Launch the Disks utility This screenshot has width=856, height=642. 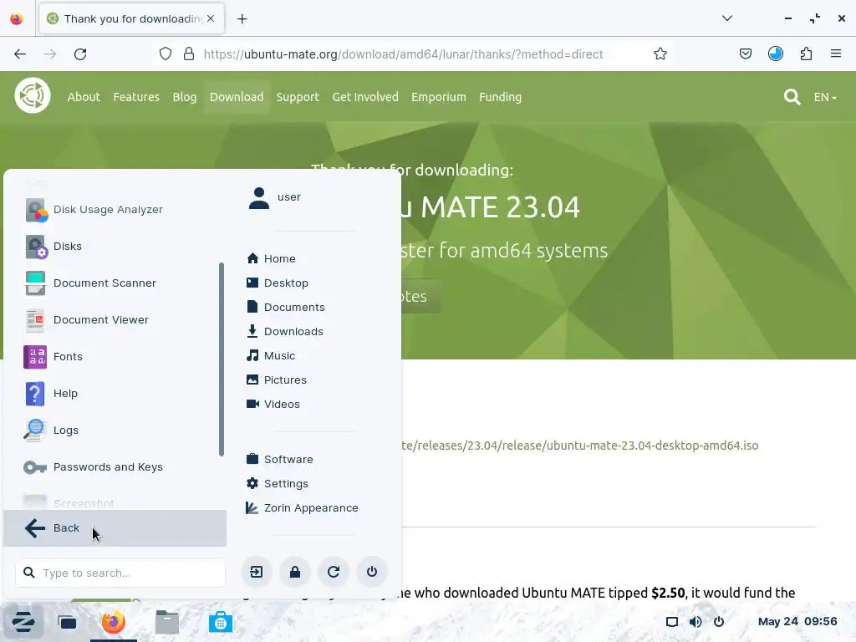click(x=115, y=247)
